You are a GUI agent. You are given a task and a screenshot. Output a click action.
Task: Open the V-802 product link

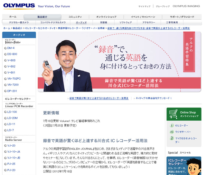11,67
